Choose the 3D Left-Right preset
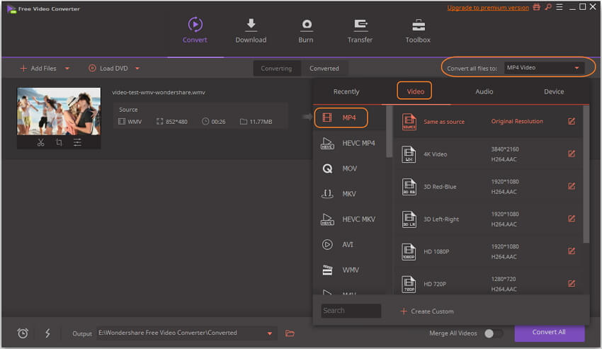The height and width of the screenshot is (349, 602). pos(489,219)
